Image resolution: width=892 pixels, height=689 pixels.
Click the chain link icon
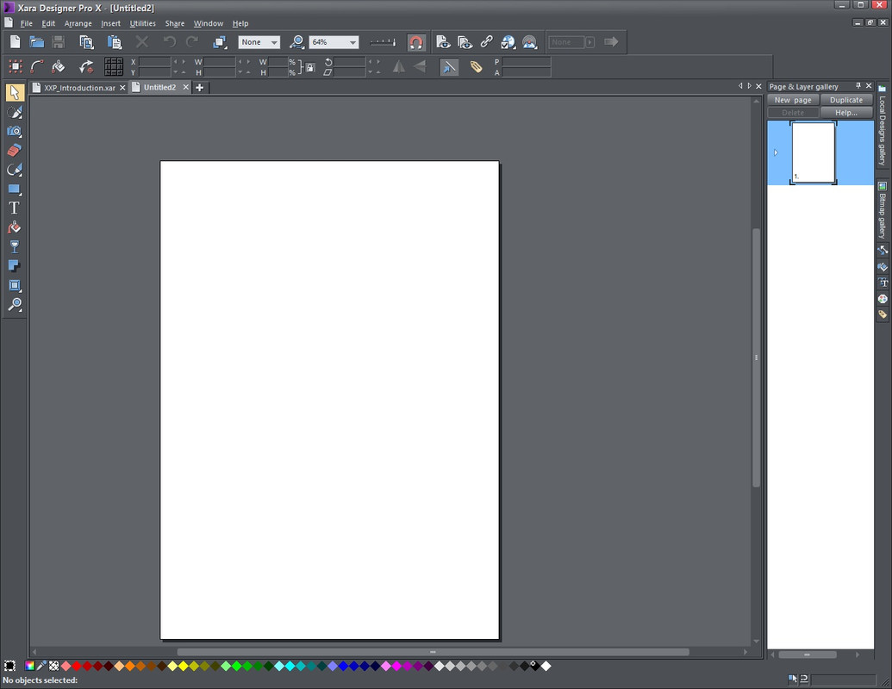[486, 42]
